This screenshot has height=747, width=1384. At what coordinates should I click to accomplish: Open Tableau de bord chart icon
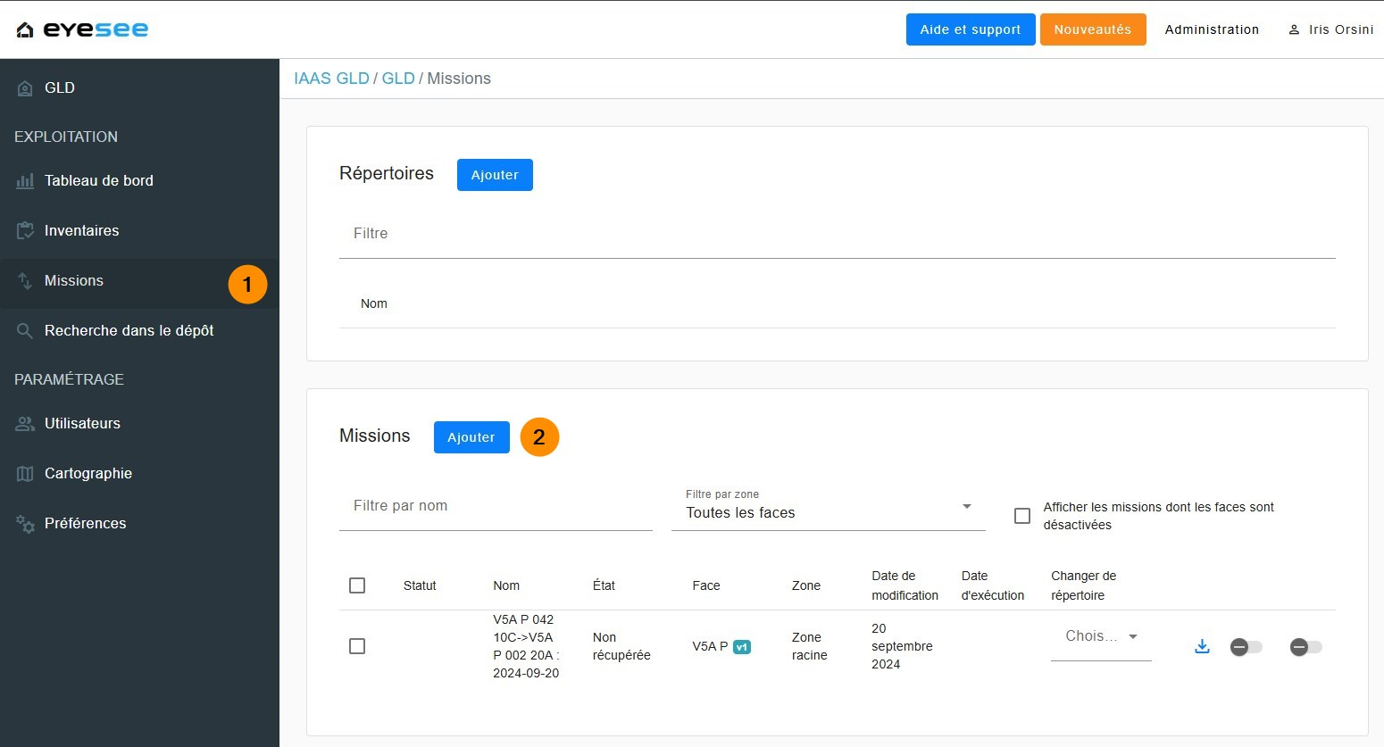[25, 181]
